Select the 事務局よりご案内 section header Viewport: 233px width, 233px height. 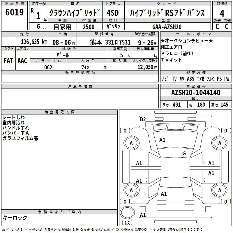pyautogui.click(x=59, y=212)
